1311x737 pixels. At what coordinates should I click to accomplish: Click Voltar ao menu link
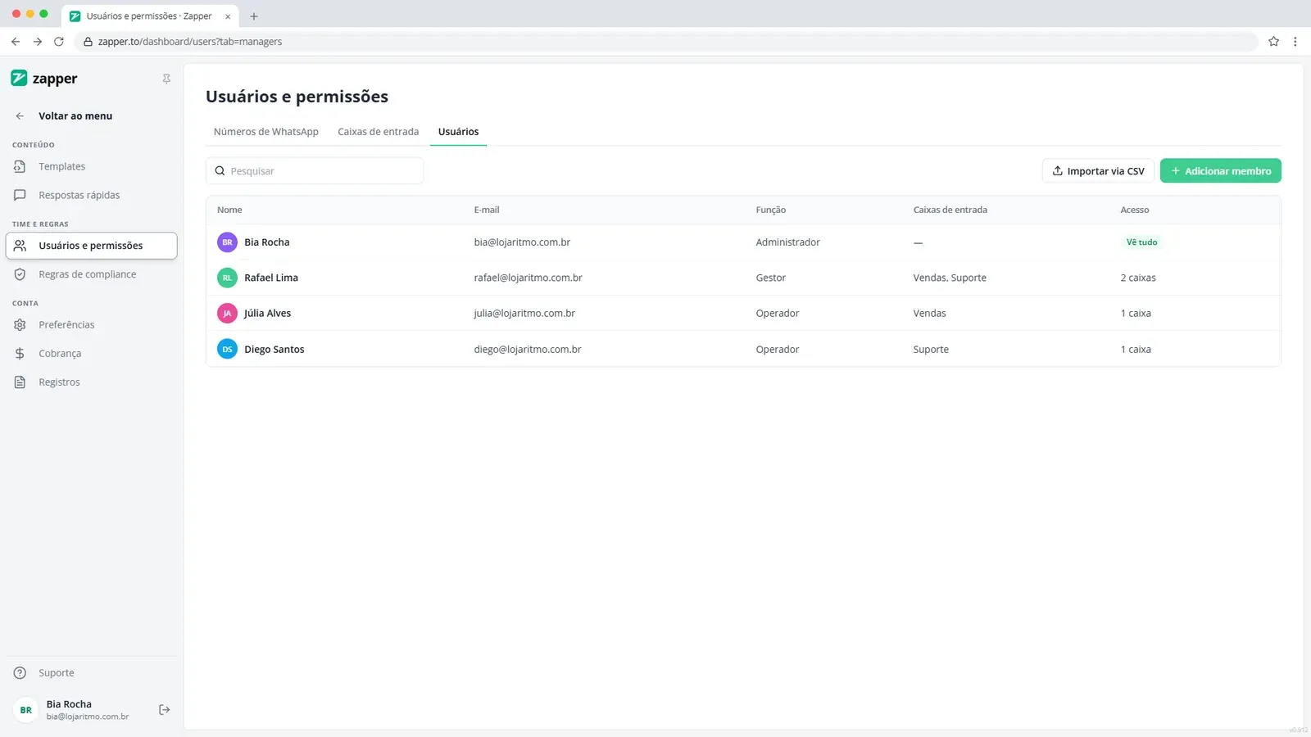(75, 116)
